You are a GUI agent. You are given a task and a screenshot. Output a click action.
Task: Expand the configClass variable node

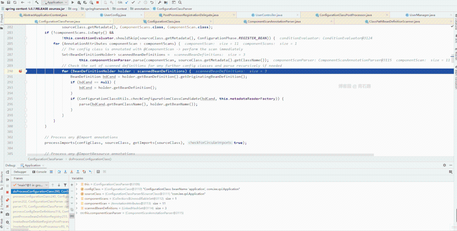click(x=77, y=189)
